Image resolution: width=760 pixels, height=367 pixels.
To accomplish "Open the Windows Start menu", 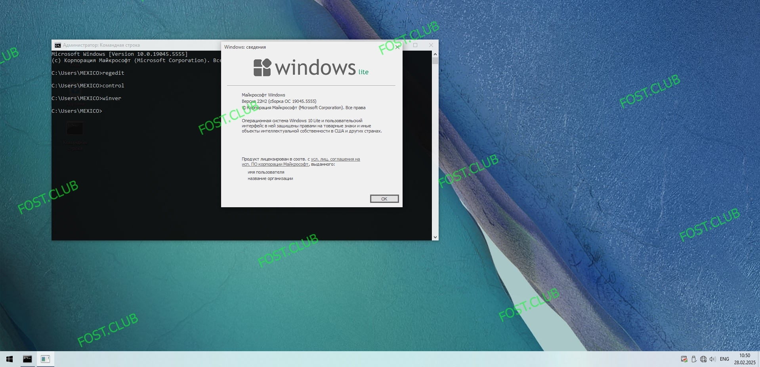I will pyautogui.click(x=10, y=359).
